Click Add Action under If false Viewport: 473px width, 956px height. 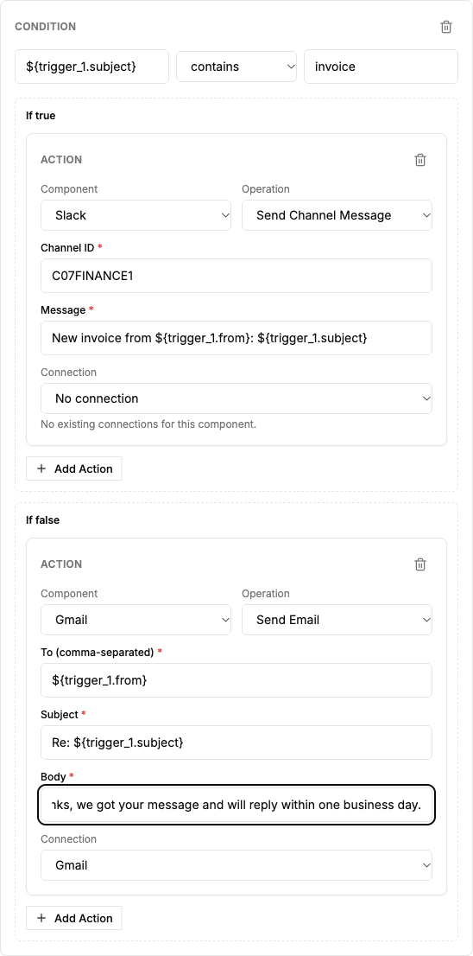(x=73, y=918)
